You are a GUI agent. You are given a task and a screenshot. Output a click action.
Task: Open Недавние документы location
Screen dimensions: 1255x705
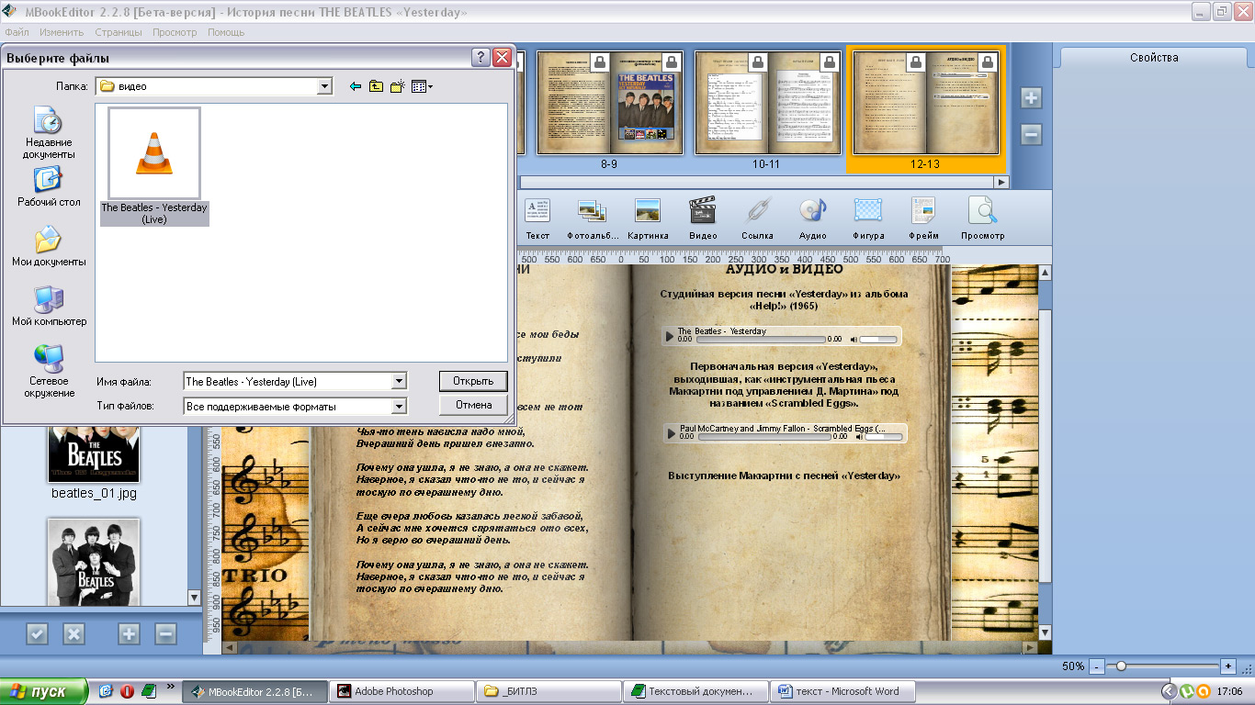point(49,133)
